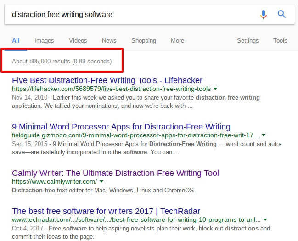Click the voice search microphone icon

click(264, 14)
